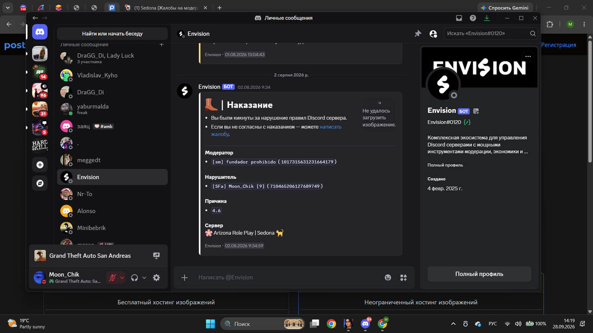Open user settings gear icon
Image resolution: width=593 pixels, height=333 pixels.
coord(157,277)
